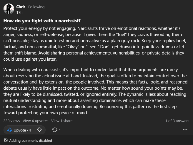Open the question 'How do you fight with a narcissist?'
193x145 pixels.
click(x=42, y=21)
